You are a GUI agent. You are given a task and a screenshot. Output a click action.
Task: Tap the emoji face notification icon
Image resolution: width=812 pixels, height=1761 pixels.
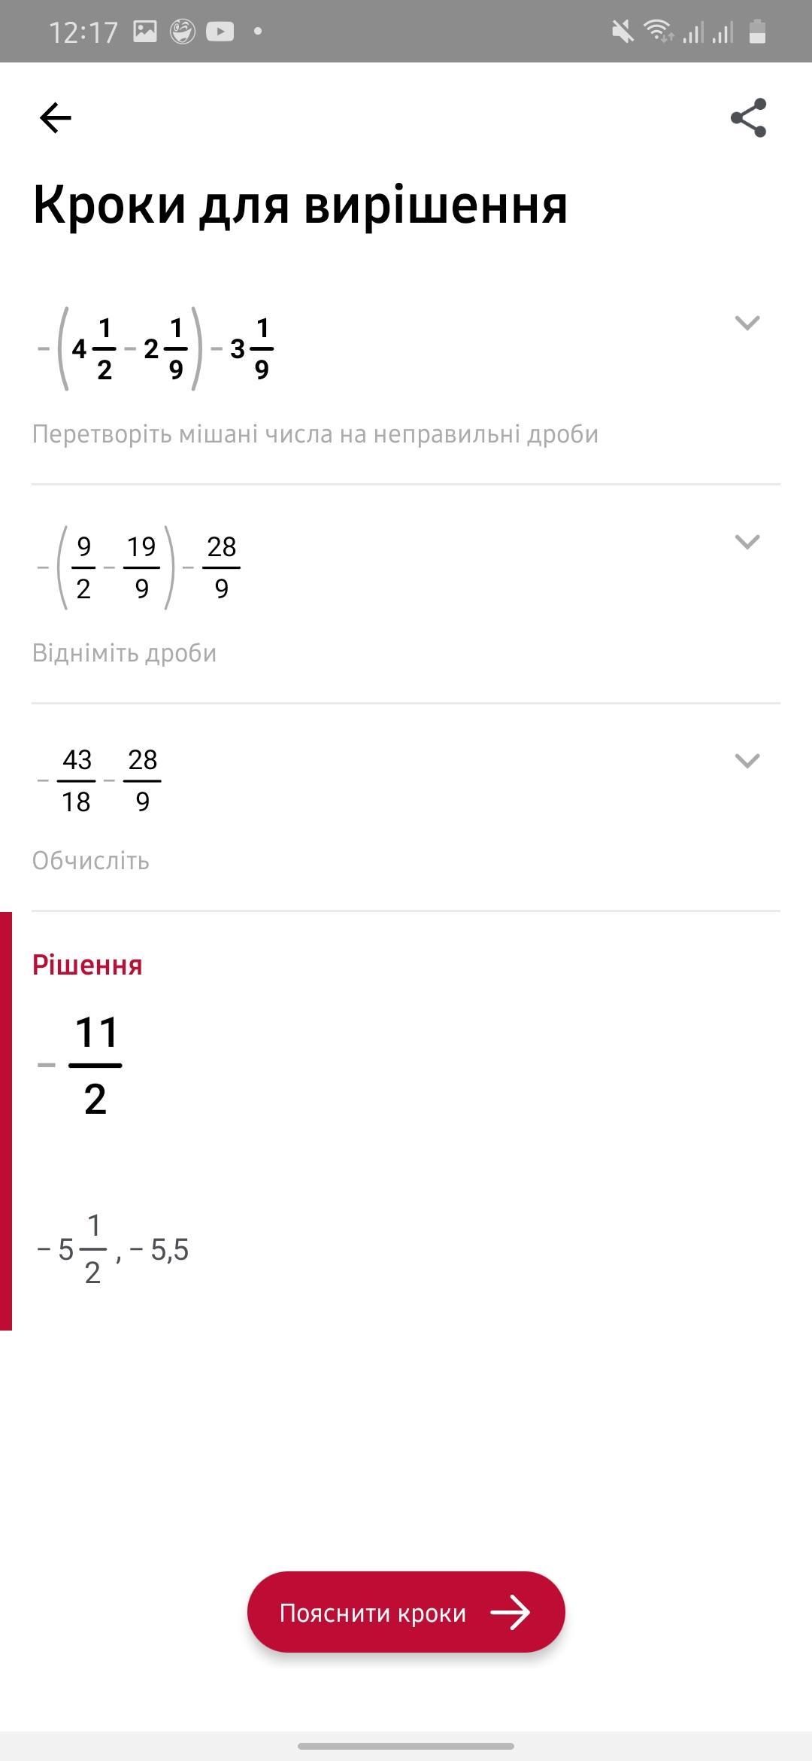[182, 32]
